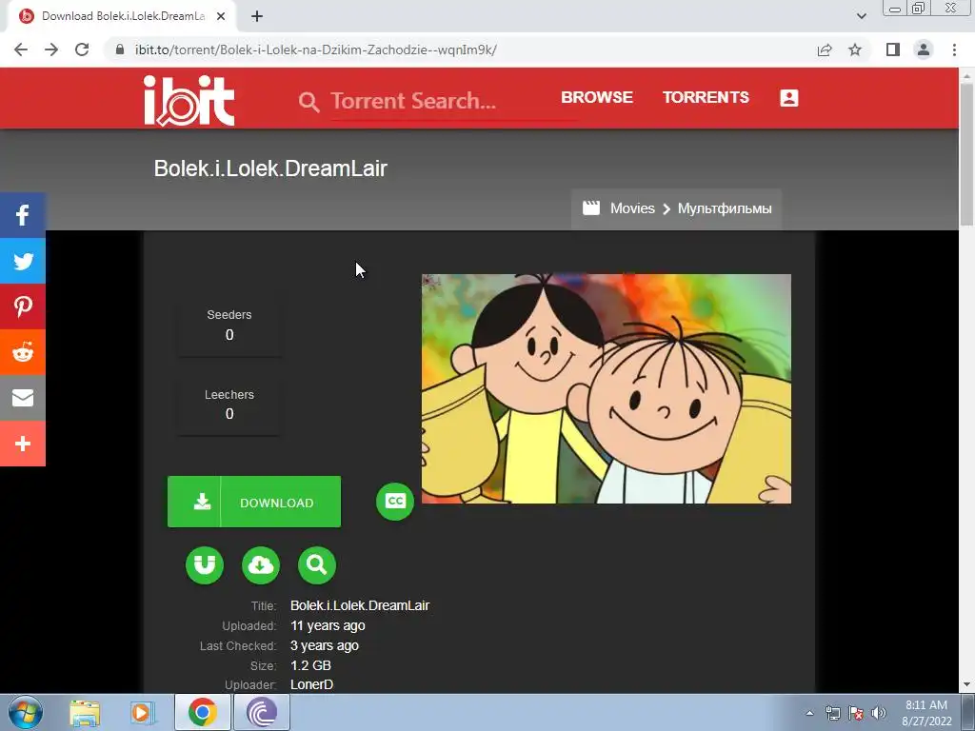The height and width of the screenshot is (731, 975).
Task: Click the padlock site info icon
Action: coord(120,49)
